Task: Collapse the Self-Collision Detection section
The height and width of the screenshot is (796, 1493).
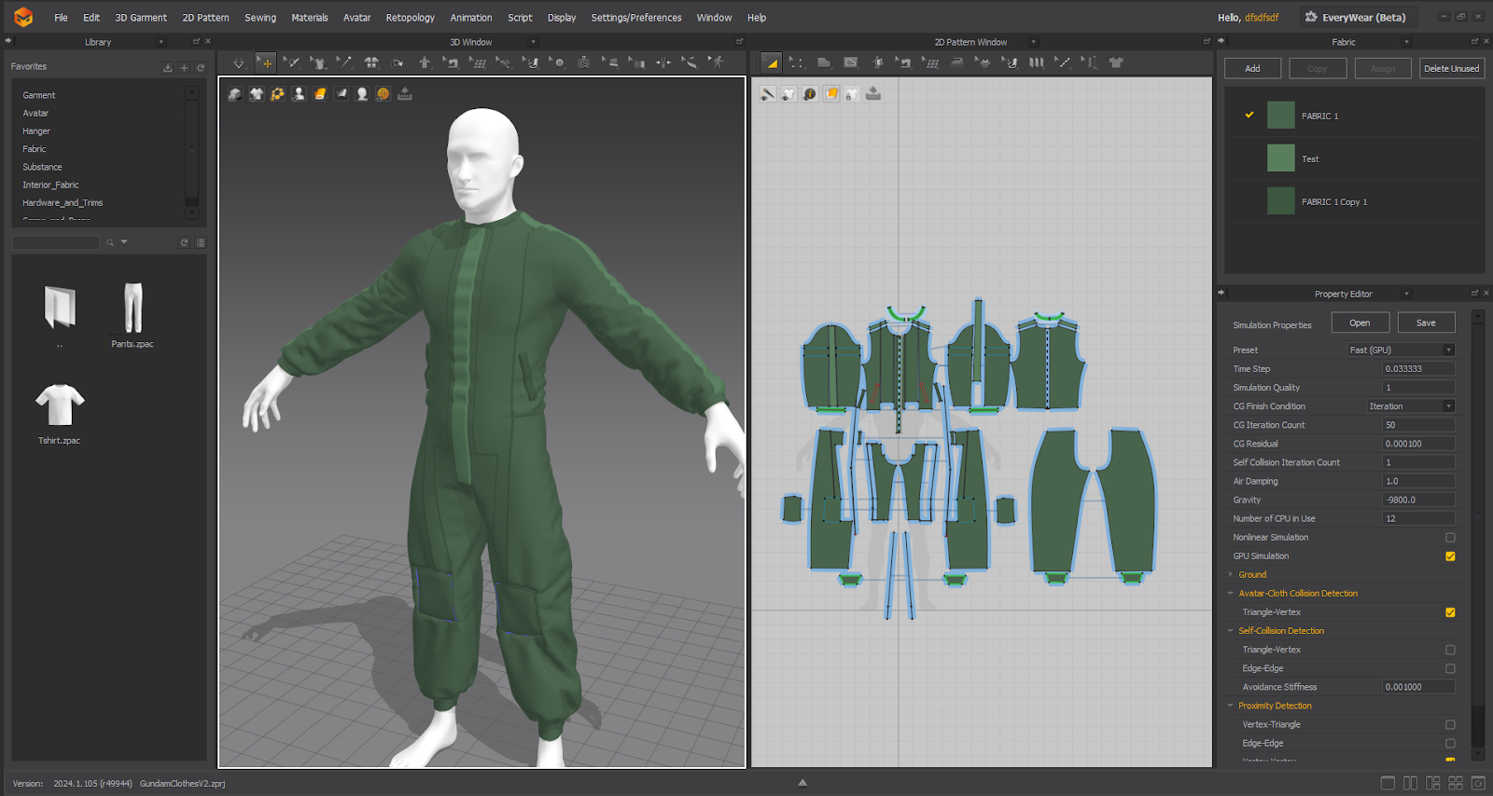Action: click(1231, 630)
